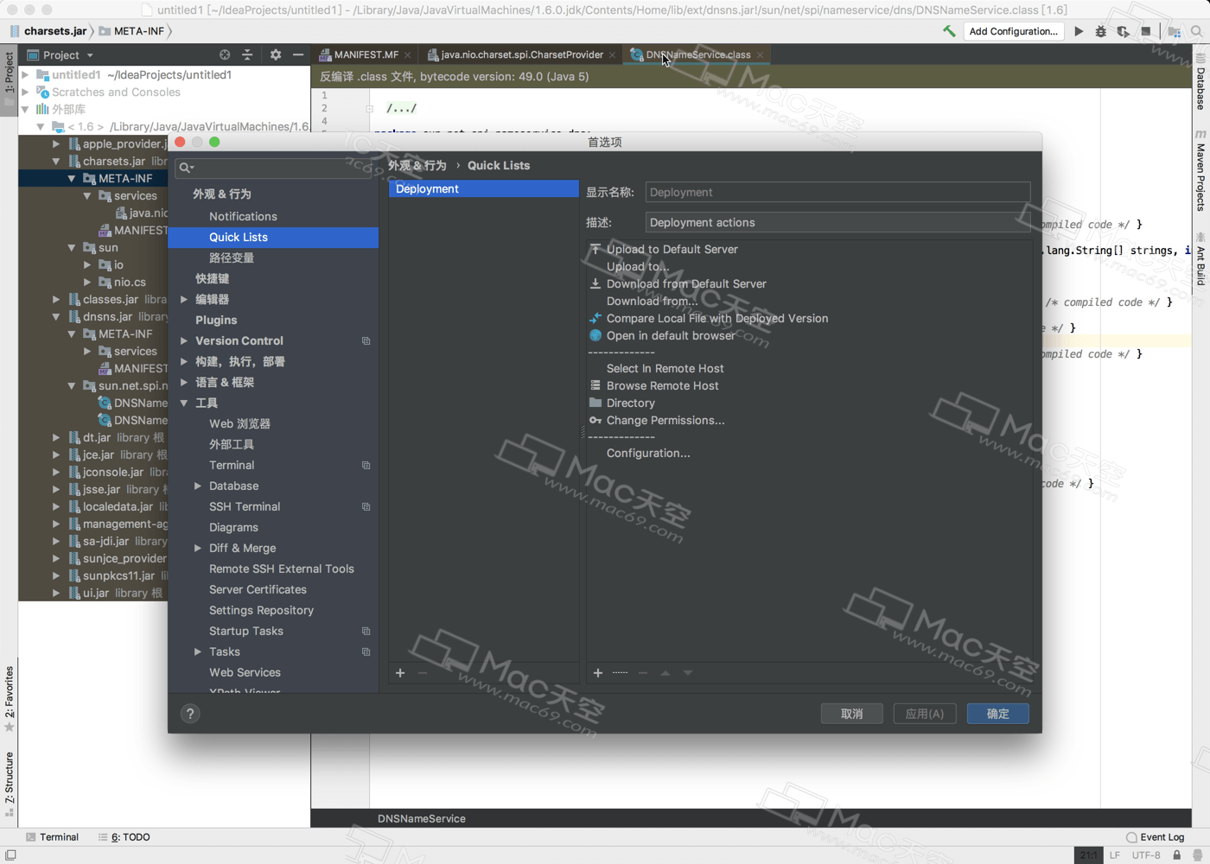The height and width of the screenshot is (864, 1210).
Task: Collapse the charsets.jar tree node
Action: pos(56,162)
